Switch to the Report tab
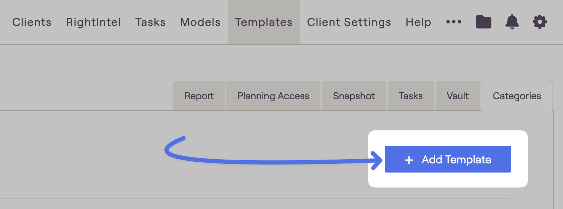Image resolution: width=563 pixels, height=209 pixels. coord(199,96)
